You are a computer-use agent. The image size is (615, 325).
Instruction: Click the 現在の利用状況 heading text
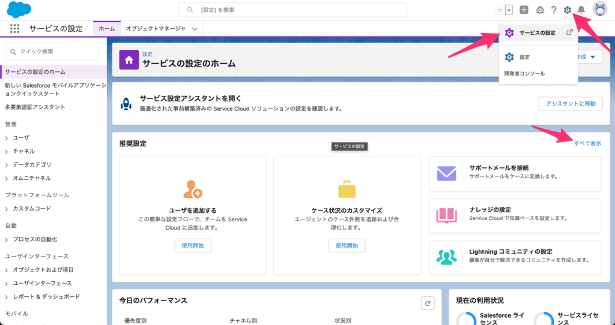480,301
